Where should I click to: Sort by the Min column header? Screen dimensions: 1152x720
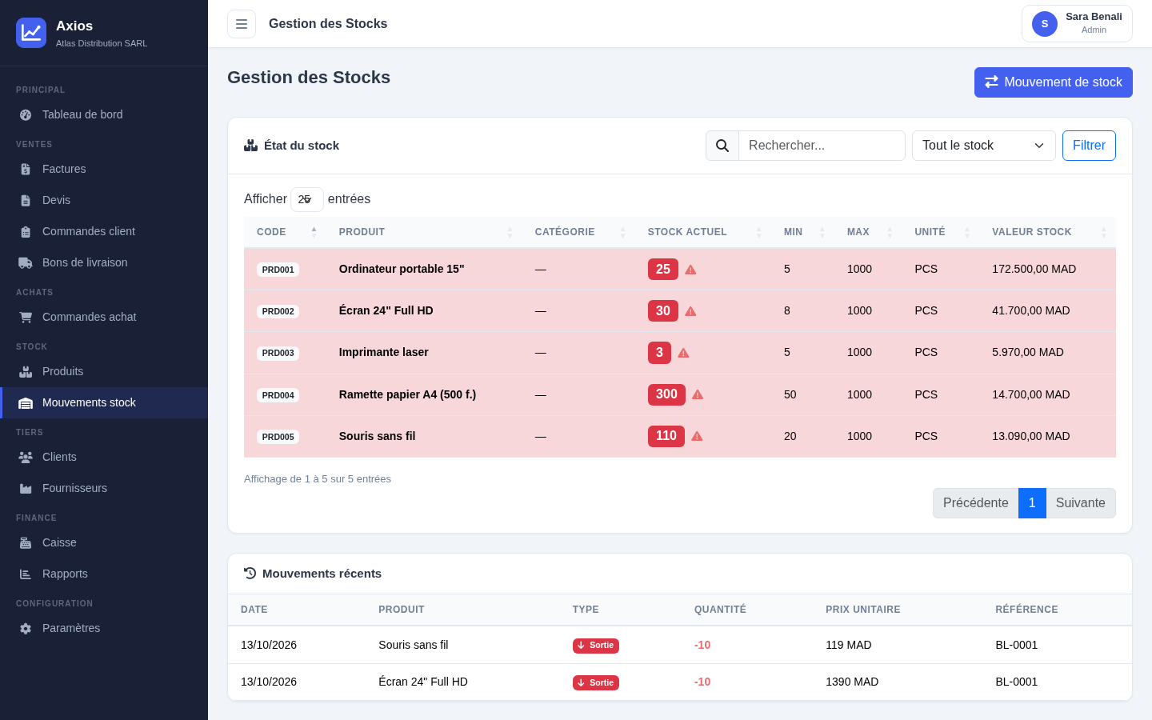pos(802,232)
